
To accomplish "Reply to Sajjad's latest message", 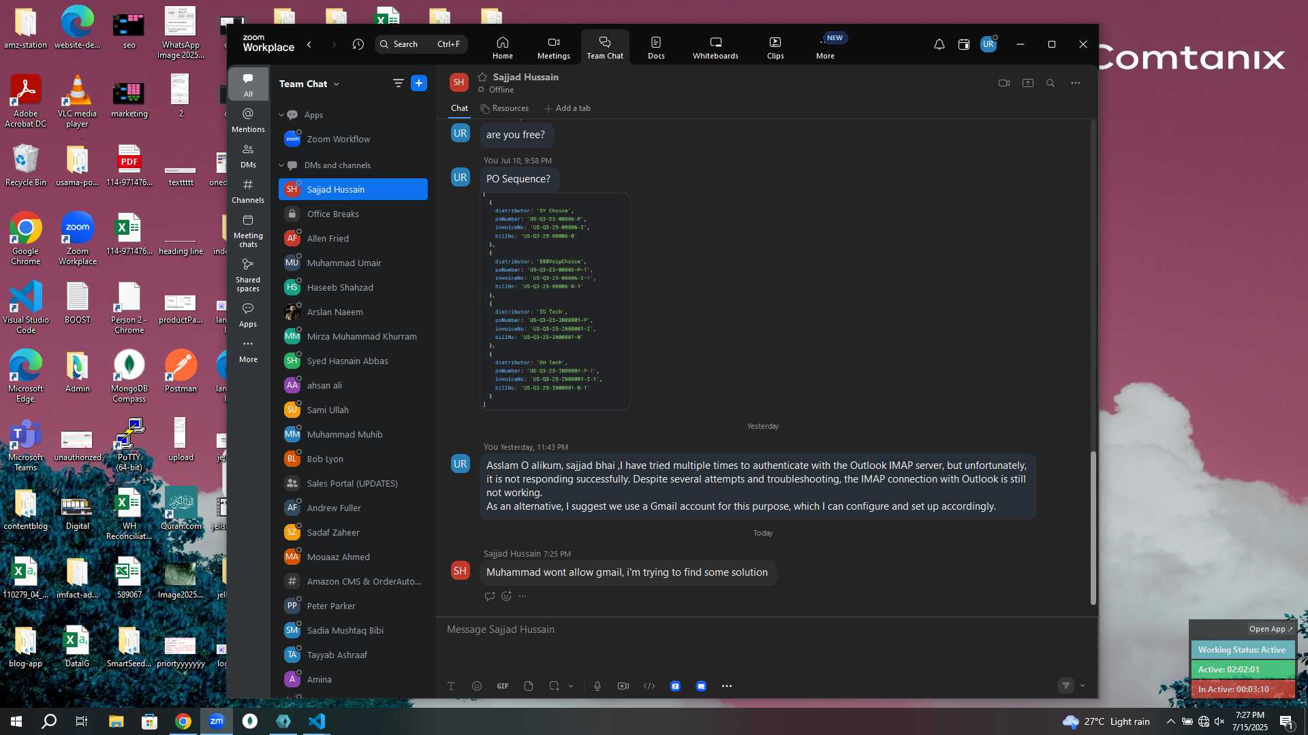I will pos(489,596).
